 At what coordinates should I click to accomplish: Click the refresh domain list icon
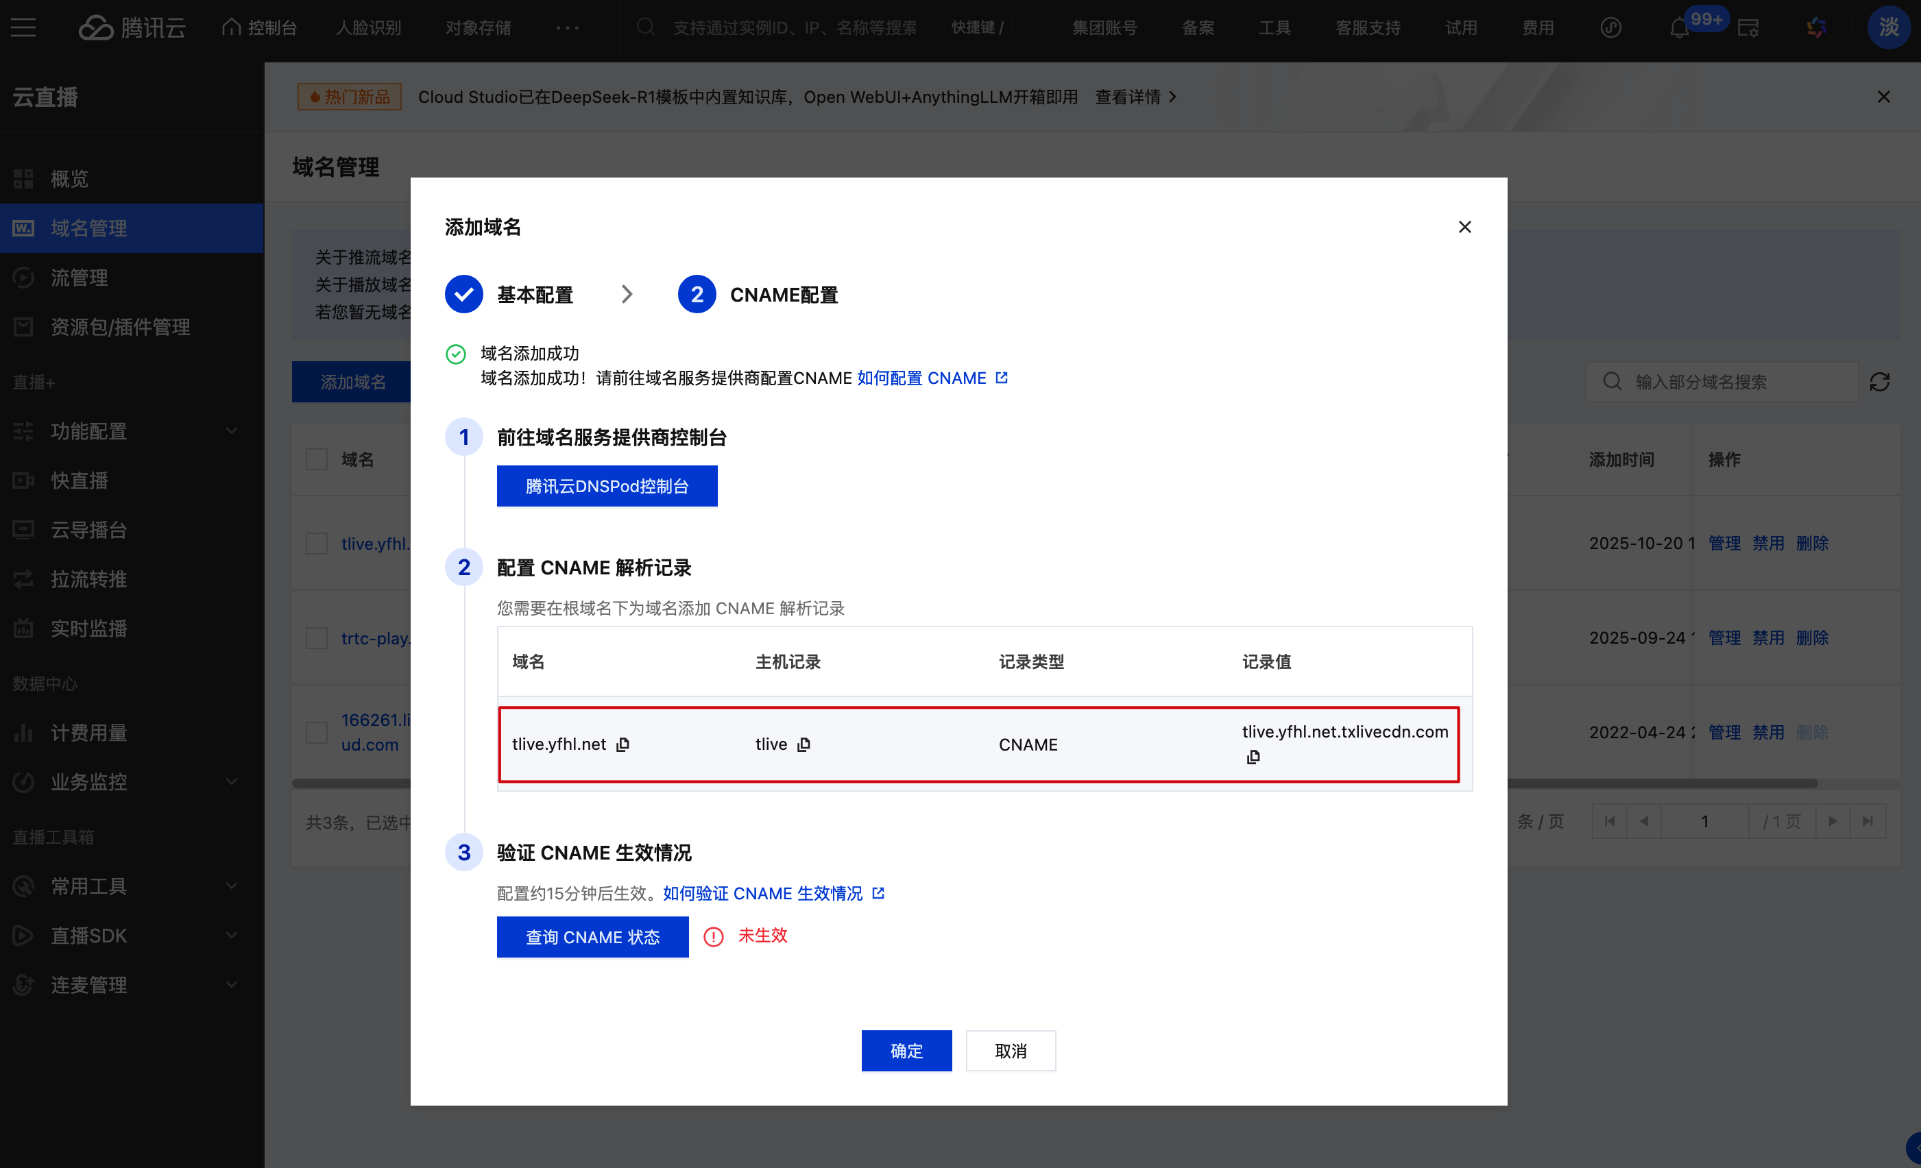pyautogui.click(x=1879, y=382)
